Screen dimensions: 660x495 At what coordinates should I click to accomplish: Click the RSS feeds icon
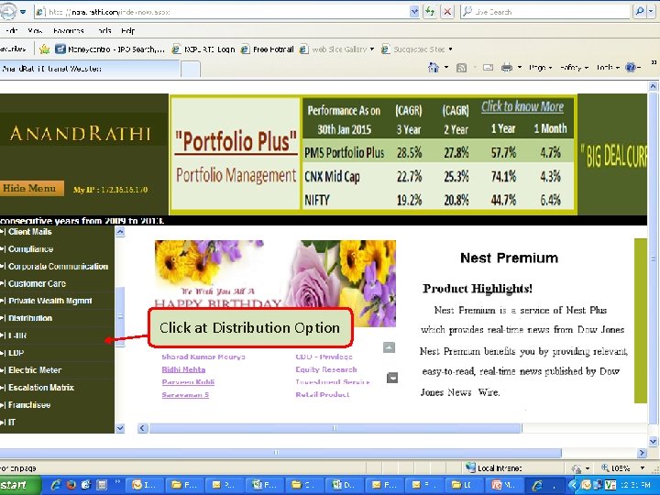[462, 67]
